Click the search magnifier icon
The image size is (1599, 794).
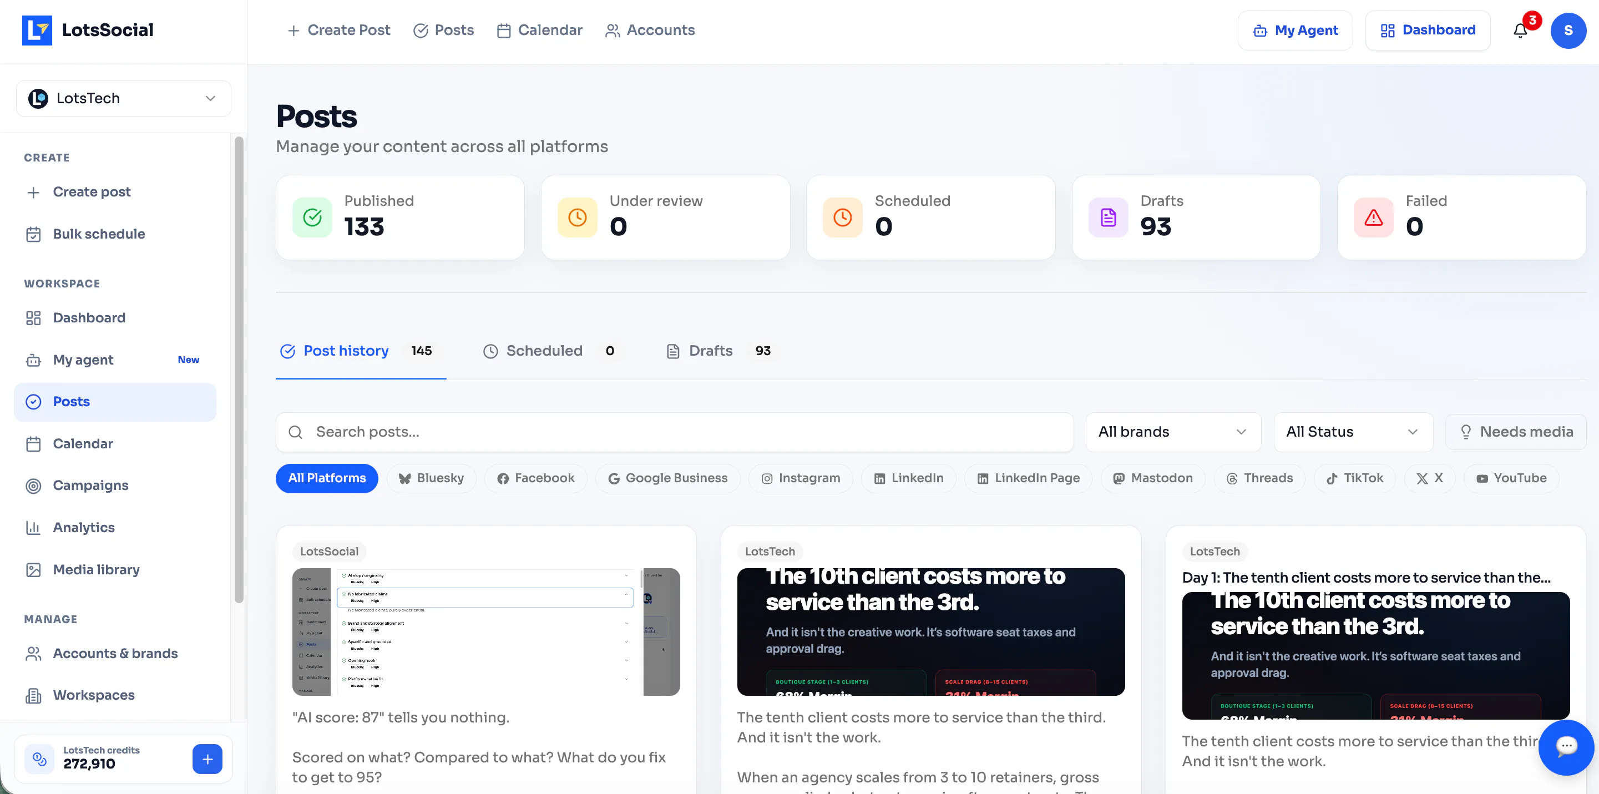click(296, 432)
